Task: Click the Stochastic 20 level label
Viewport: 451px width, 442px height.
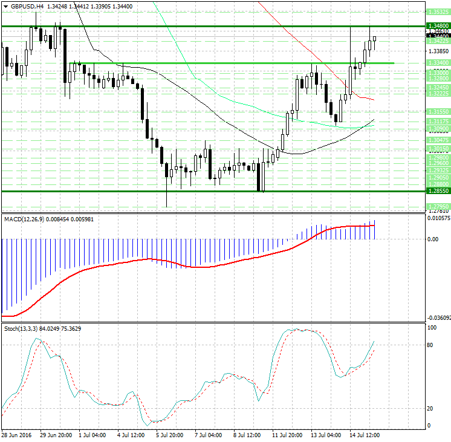Action: 430,408
